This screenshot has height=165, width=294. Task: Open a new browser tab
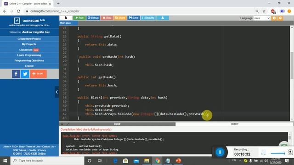pos(58,4)
